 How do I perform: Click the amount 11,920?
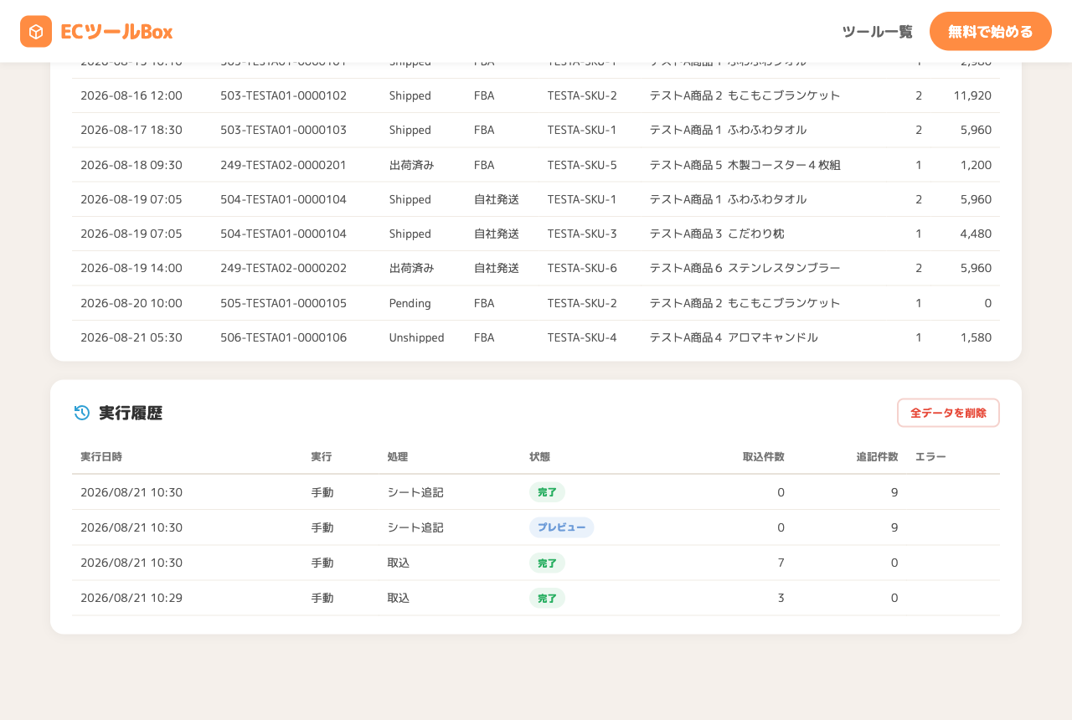(972, 95)
